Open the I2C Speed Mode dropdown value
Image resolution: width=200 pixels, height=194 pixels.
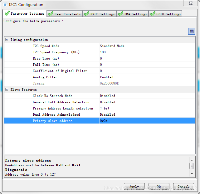[147, 46]
